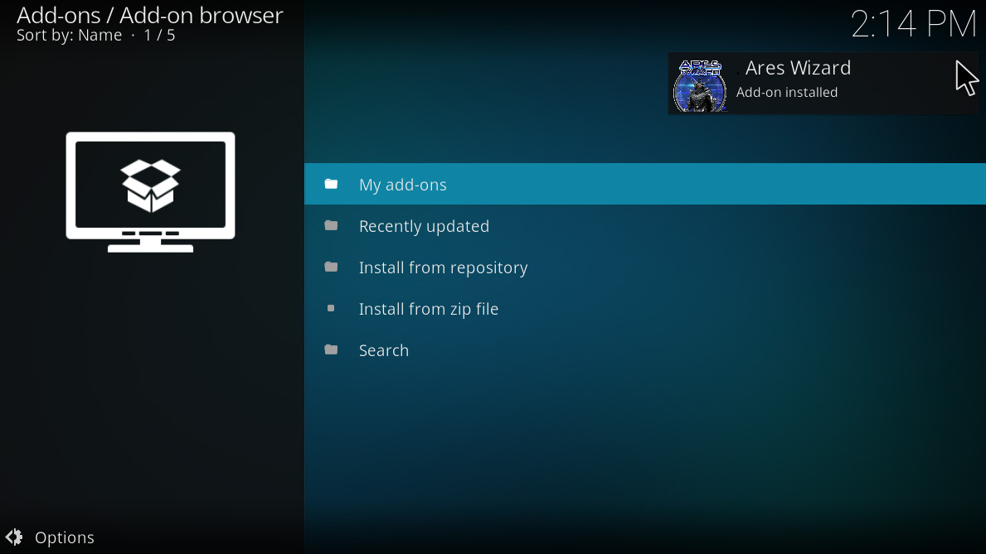
Task: Click the folder icon beside Search
Action: 332,349
